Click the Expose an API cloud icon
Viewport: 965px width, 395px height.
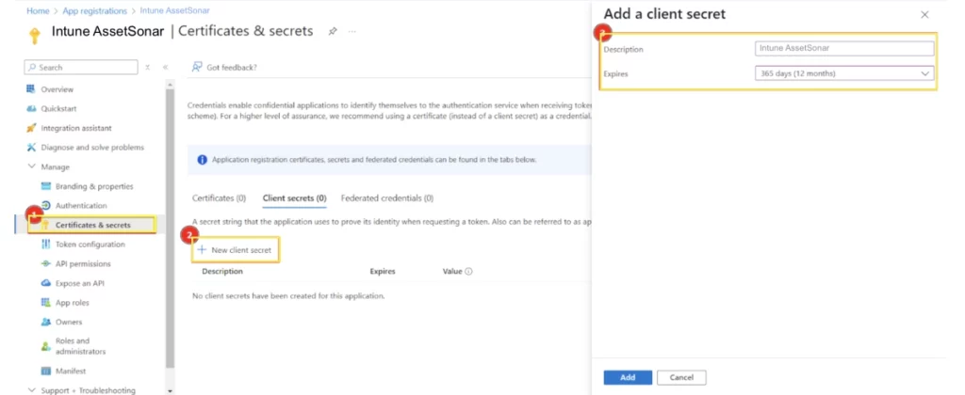[x=45, y=283]
